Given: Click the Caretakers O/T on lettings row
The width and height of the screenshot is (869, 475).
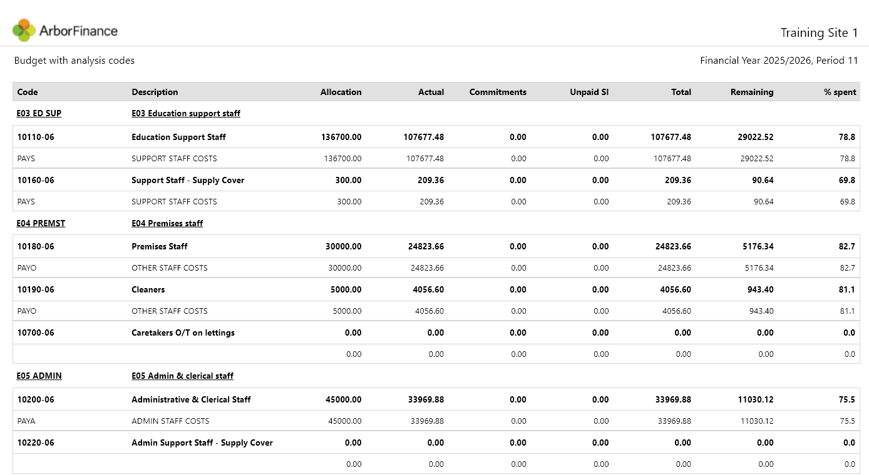Looking at the screenshot, I should click(436, 332).
